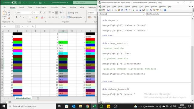Undo the last action in Excel
Screen dimensions: 194x109
coord(24,3)
